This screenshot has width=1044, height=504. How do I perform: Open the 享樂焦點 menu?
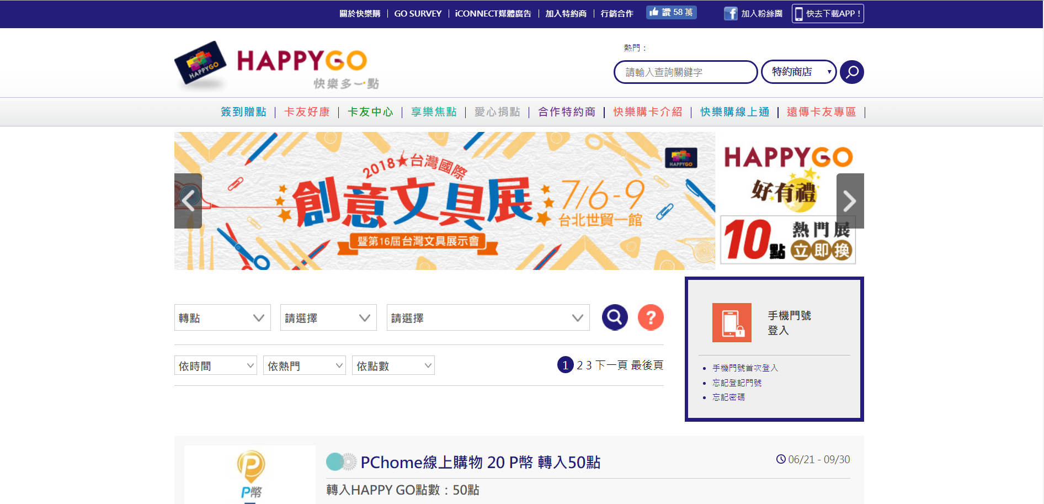pyautogui.click(x=434, y=112)
